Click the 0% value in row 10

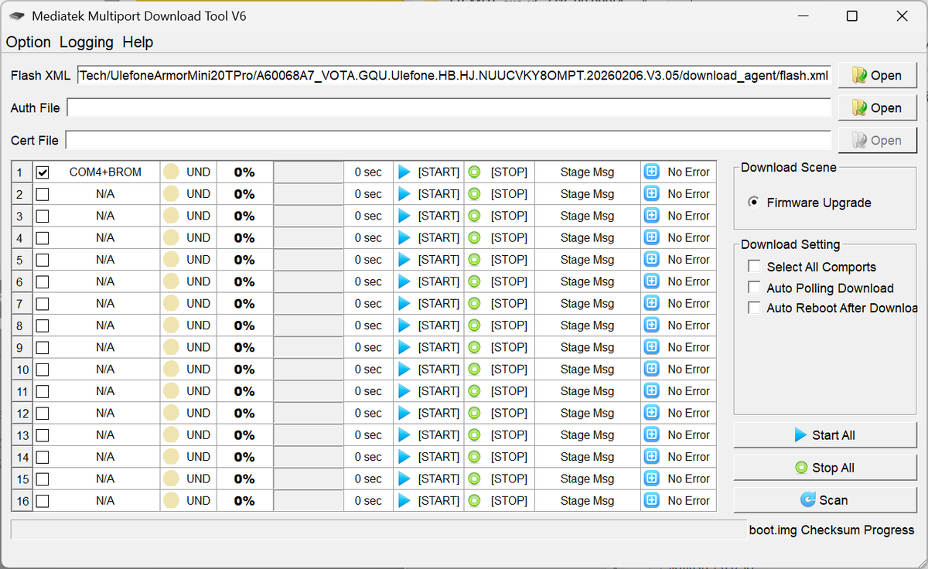point(244,369)
